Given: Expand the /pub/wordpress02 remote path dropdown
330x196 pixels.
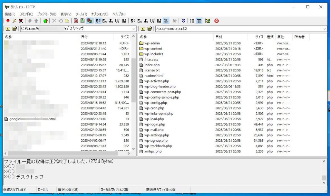Looking at the screenshot, I should pos(324,29).
